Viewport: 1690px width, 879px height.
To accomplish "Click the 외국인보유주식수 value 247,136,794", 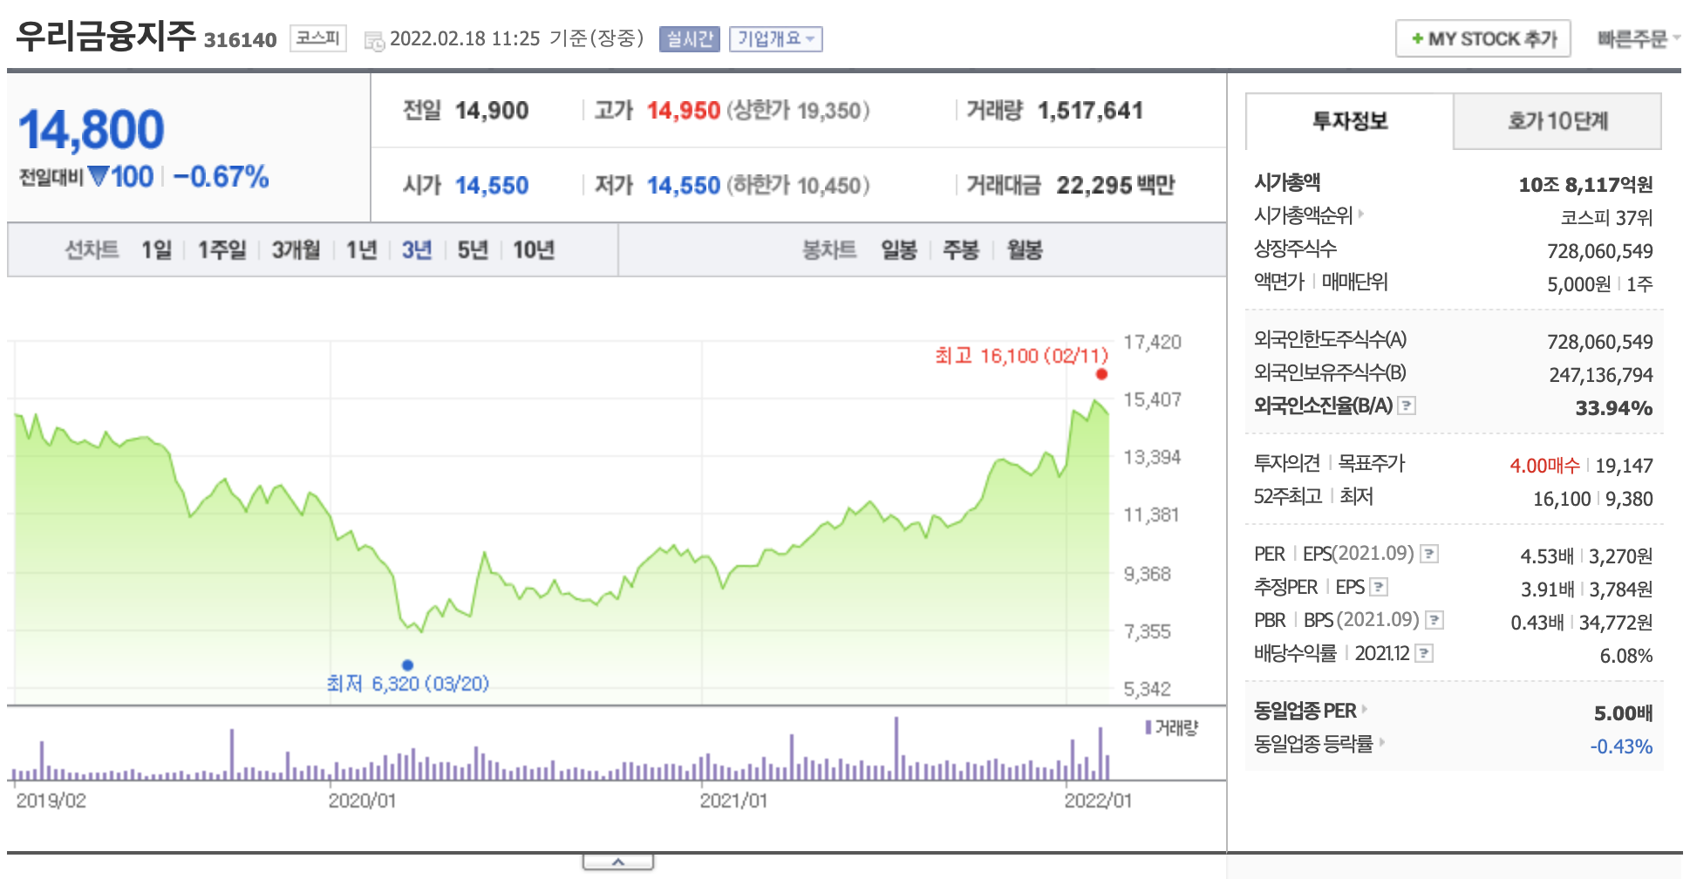I will (1600, 375).
